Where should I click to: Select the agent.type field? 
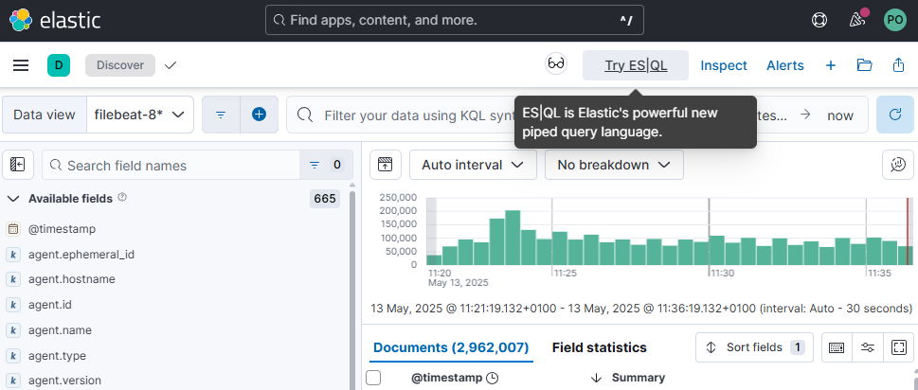pyautogui.click(x=57, y=356)
